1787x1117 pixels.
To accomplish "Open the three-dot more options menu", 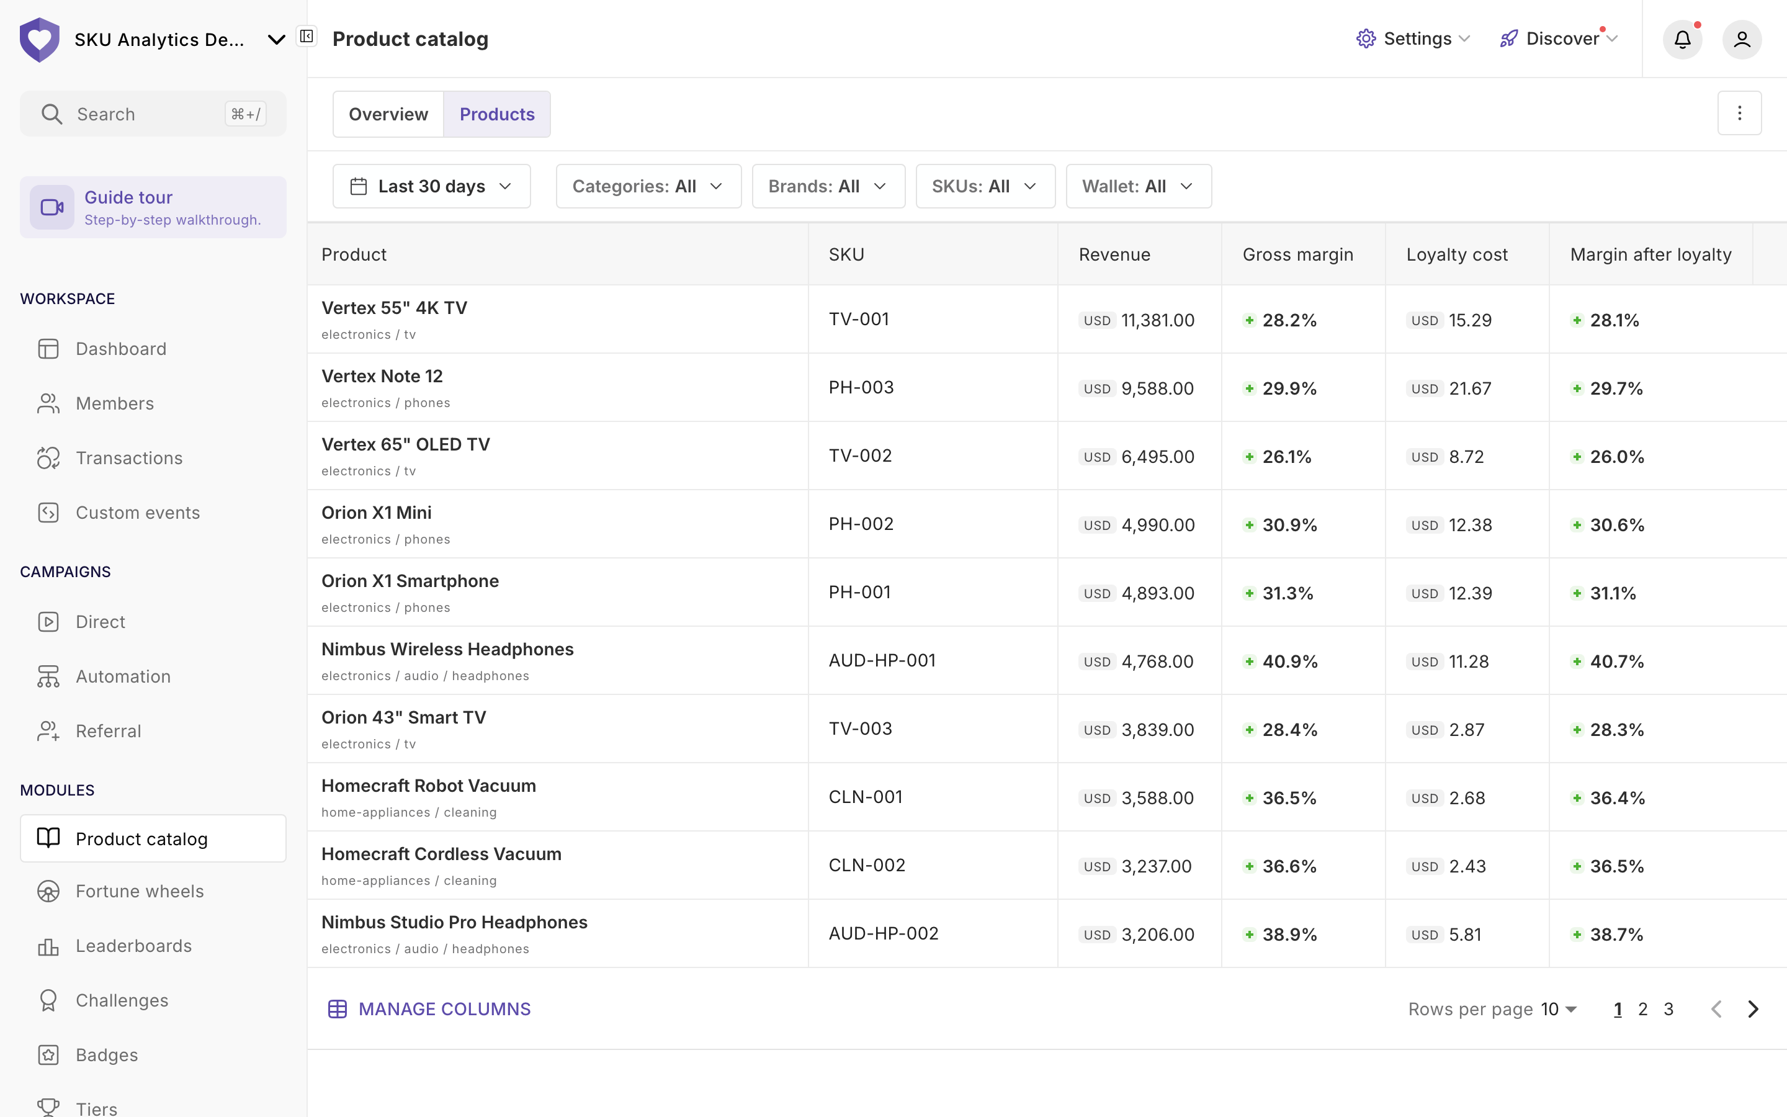I will [x=1739, y=113].
